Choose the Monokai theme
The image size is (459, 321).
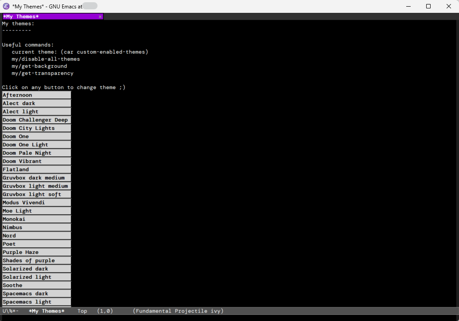tap(36, 219)
